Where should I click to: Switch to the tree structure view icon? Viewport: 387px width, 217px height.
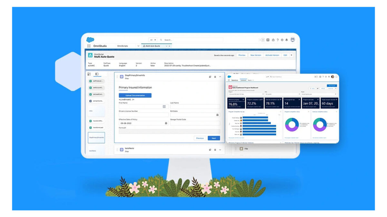(89, 74)
